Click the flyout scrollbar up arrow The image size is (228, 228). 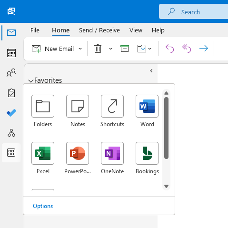click(166, 93)
